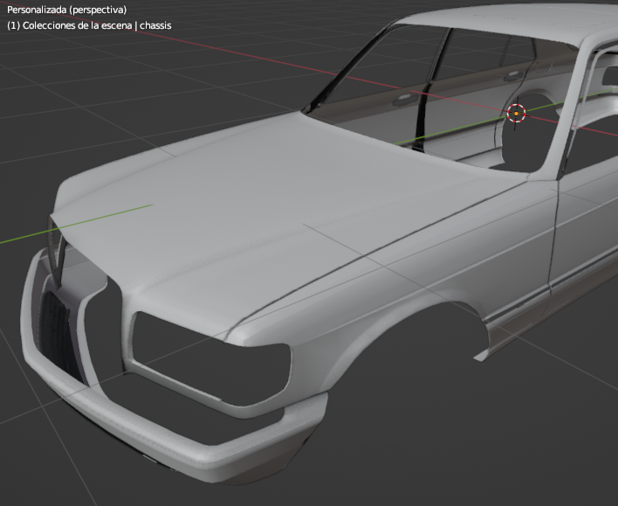Click 'Personalizada (perspectiva)' view label

coord(67,10)
